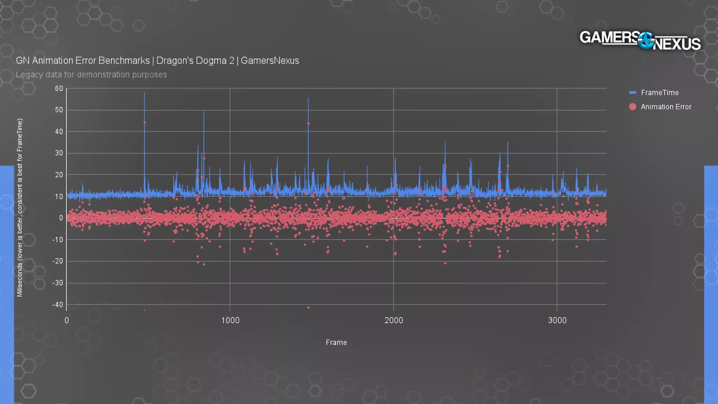The width and height of the screenshot is (718, 404).
Task: Click the blue FrameTime legend line marker
Action: point(633,92)
